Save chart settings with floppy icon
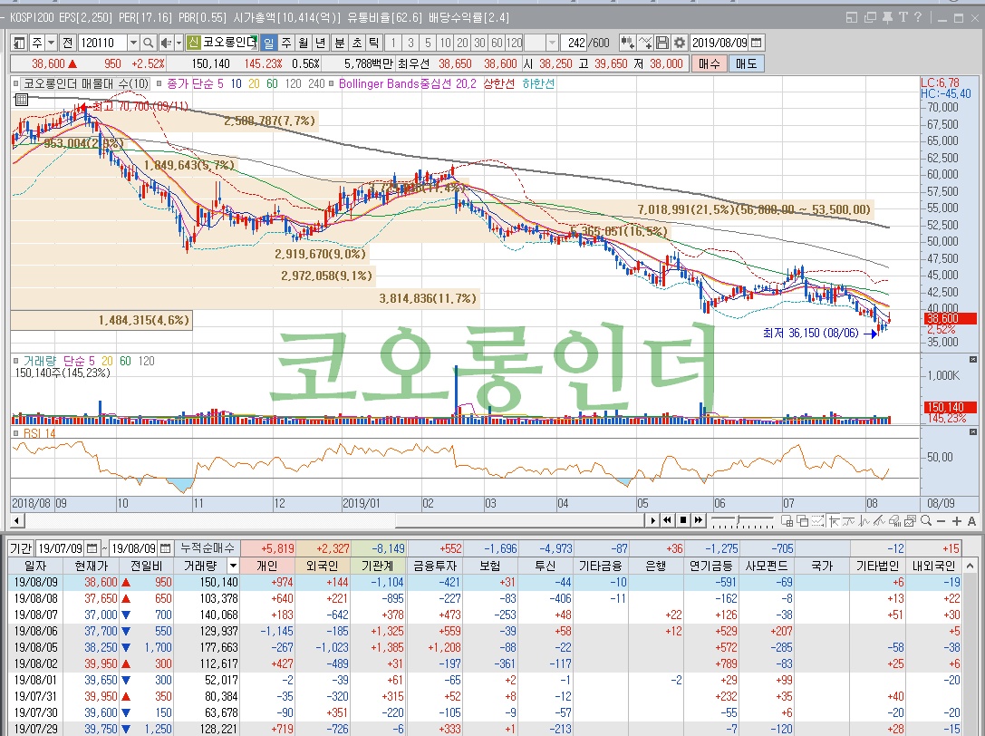The image size is (985, 736). tap(662, 43)
